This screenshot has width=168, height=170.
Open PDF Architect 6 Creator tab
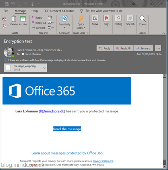tap(59, 11)
